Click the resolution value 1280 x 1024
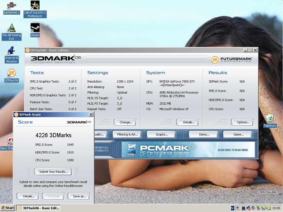 [125, 81]
